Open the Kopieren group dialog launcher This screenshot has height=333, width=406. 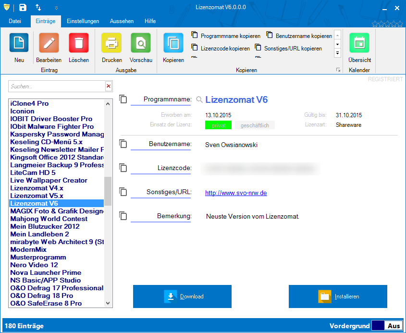click(338, 70)
